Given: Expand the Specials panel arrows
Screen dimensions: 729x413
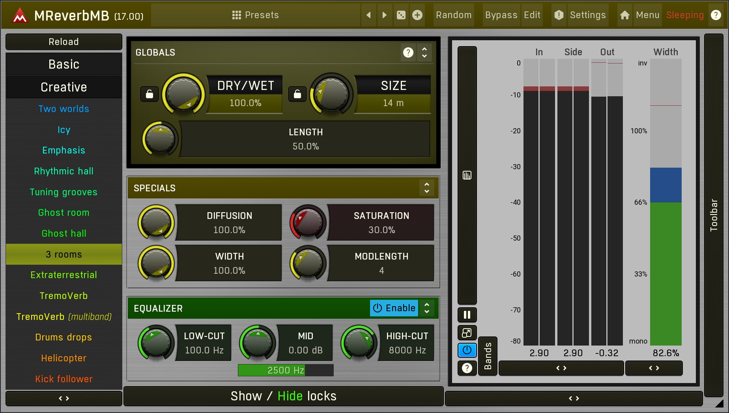Looking at the screenshot, I should click(x=426, y=188).
